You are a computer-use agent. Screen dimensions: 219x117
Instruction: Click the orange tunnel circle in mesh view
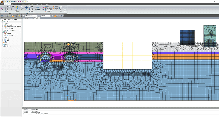[x=68, y=45]
